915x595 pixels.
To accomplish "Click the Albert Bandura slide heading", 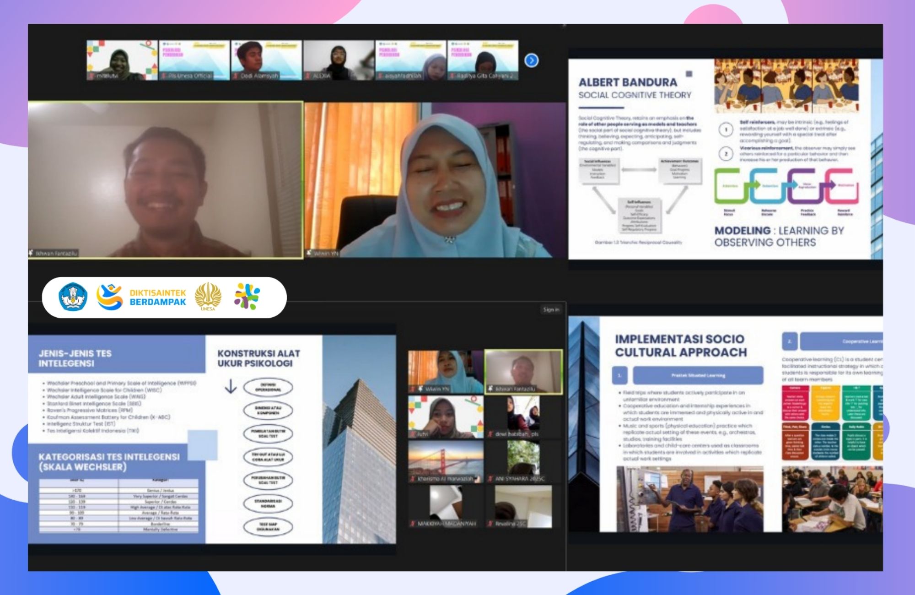I will pyautogui.click(x=627, y=83).
